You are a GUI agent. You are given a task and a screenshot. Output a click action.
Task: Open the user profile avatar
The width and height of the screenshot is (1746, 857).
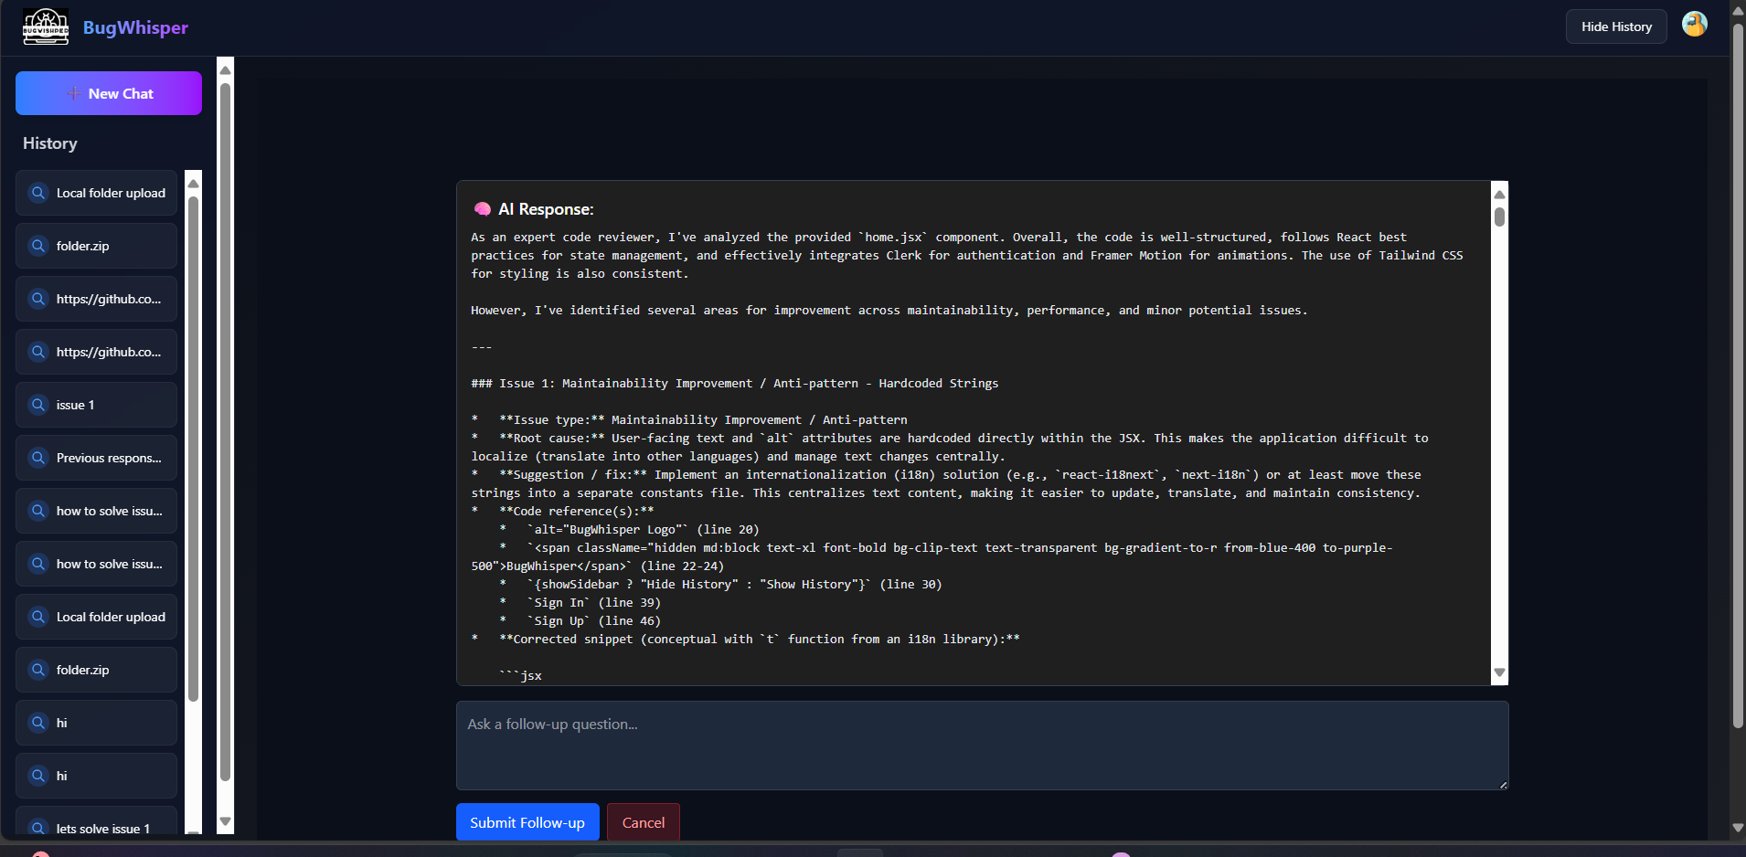(x=1694, y=25)
